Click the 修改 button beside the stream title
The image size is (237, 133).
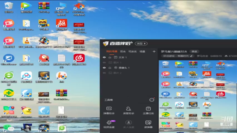click(194, 51)
